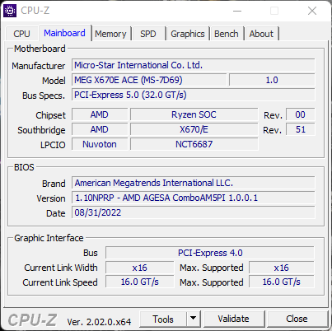The height and width of the screenshot is (331, 332).
Task: Click the CPU-Z logo at bottom left
Action: click(x=32, y=320)
